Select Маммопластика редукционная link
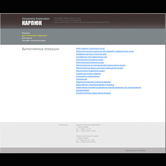166x166 pixels. [100, 68]
